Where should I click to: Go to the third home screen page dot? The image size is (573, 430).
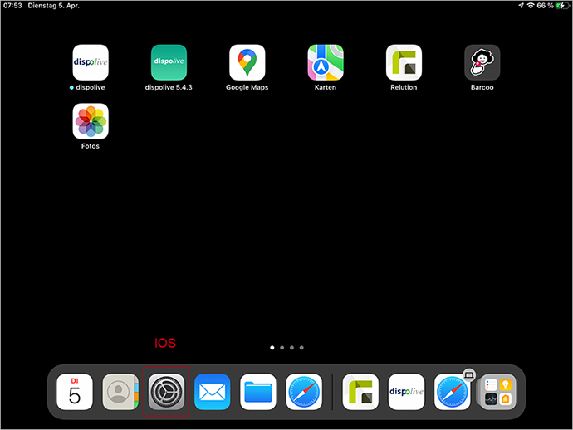coord(291,348)
